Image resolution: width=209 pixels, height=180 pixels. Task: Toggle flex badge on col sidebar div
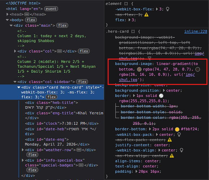coord(82,82)
